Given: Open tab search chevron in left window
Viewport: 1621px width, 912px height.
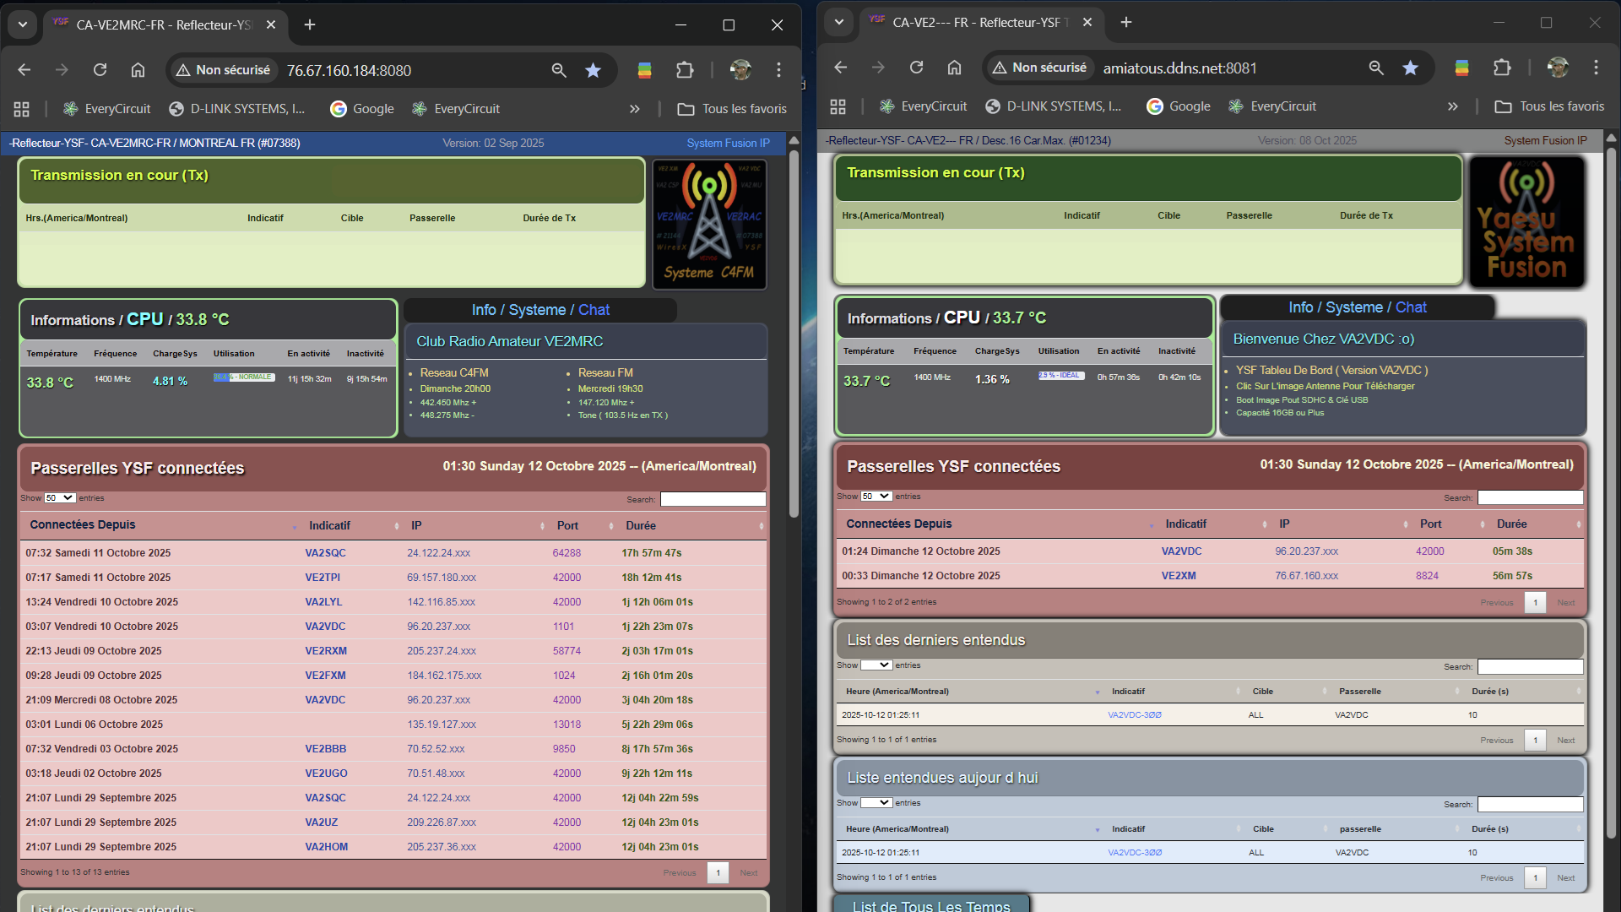Looking at the screenshot, I should tap(23, 24).
